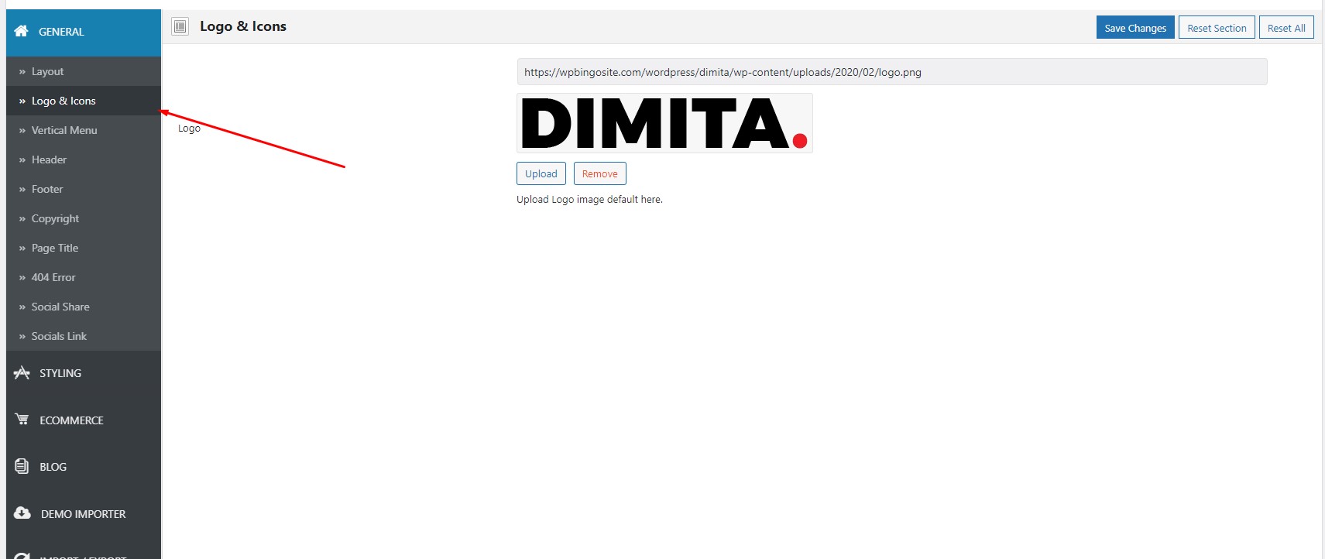Click the panel icon beside Logo & Icons title
1325x559 pixels.
[180, 26]
